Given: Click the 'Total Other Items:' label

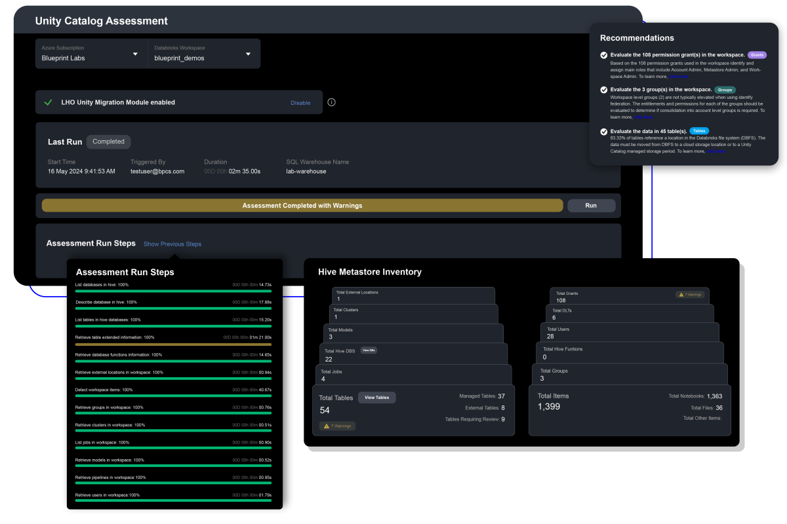Looking at the screenshot, I should [x=702, y=418].
